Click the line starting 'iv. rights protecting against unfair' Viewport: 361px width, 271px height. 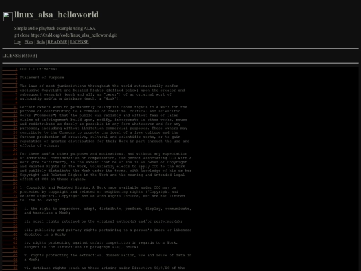(101, 243)
